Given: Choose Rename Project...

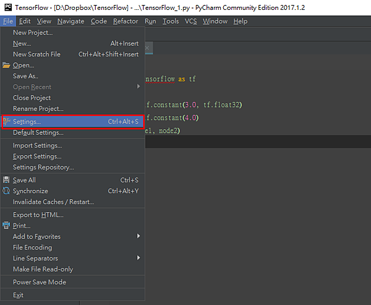Looking at the screenshot, I should (x=72, y=109).
